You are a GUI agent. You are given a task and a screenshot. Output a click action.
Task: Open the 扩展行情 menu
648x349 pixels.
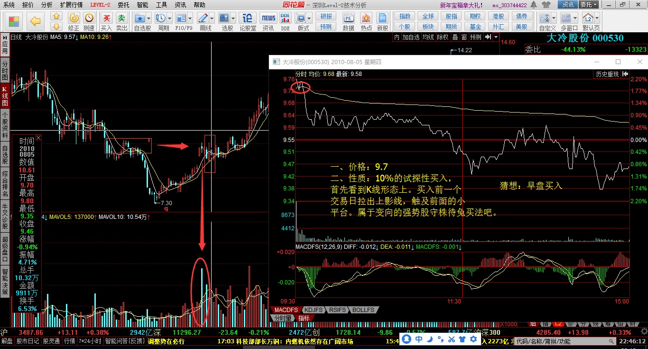pyautogui.click(x=71, y=5)
